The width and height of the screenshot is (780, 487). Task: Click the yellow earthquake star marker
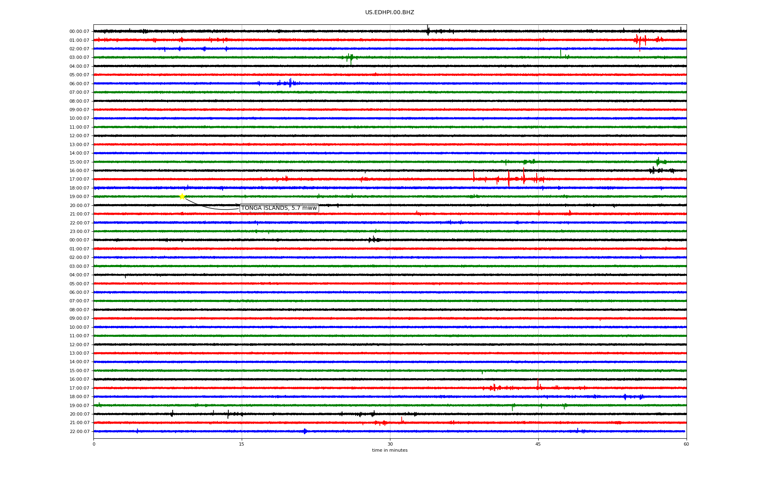pos(182,196)
